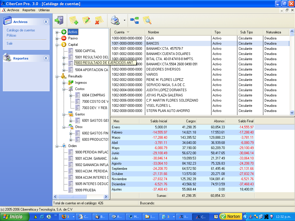Open the Reportes menu
This screenshot has height=221, width=295.
click(x=29, y=10)
